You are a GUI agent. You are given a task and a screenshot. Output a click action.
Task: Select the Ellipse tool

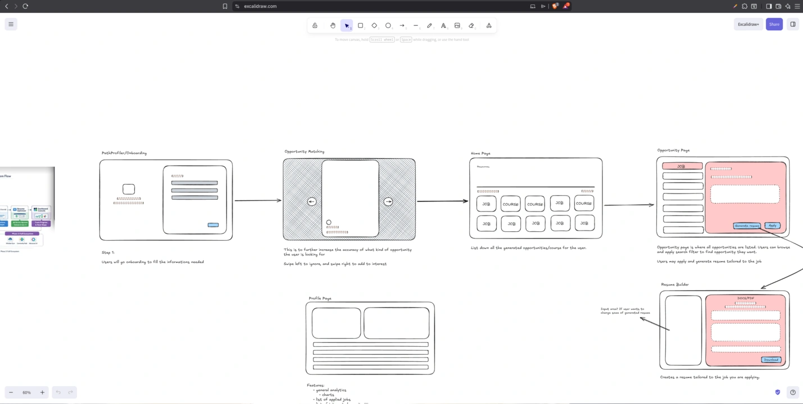pyautogui.click(x=388, y=25)
